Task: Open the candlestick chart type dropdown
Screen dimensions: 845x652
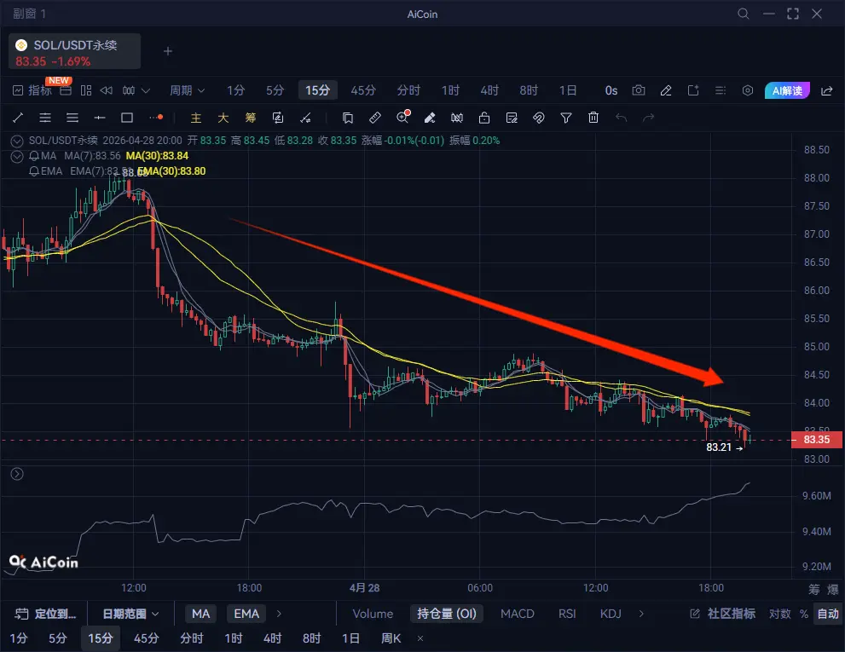Action: click(136, 90)
